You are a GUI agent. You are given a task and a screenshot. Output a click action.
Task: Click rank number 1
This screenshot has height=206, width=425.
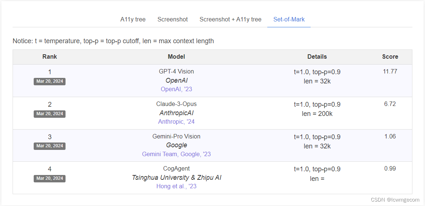pyautogui.click(x=50, y=72)
